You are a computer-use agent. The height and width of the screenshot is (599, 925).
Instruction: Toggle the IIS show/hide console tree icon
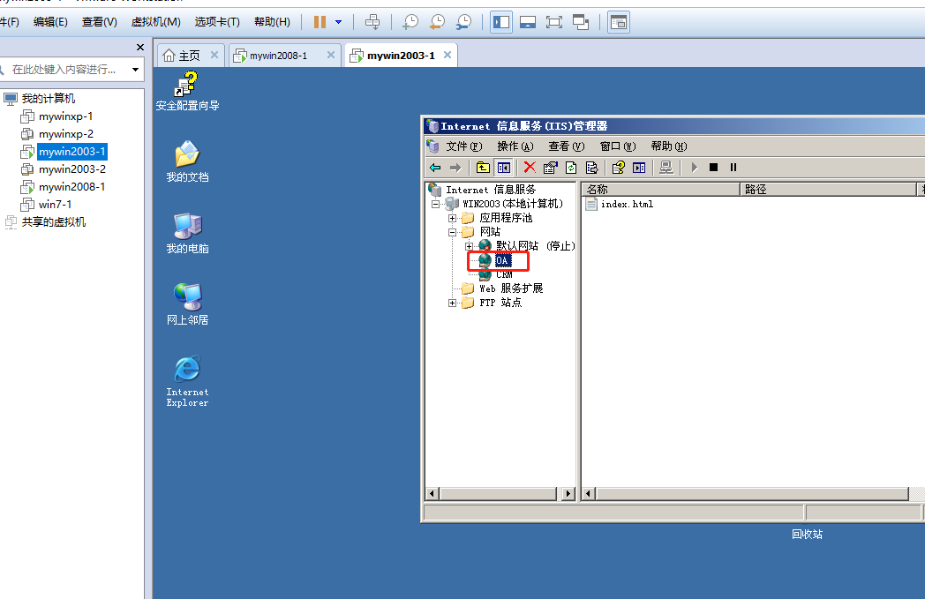coord(504,168)
